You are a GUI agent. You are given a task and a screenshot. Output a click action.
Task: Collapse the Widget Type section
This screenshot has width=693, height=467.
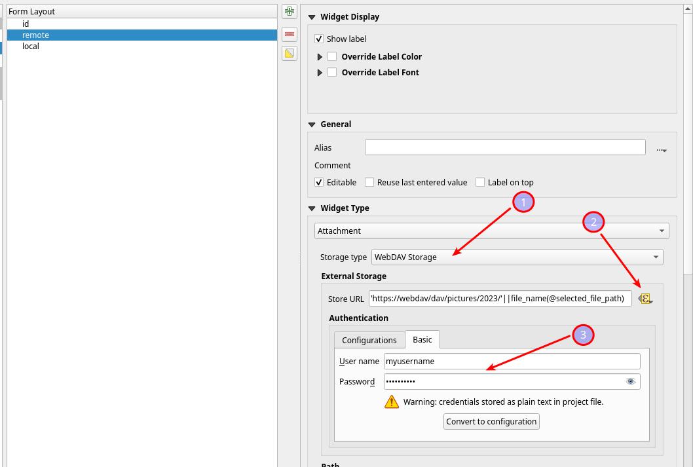[312, 208]
